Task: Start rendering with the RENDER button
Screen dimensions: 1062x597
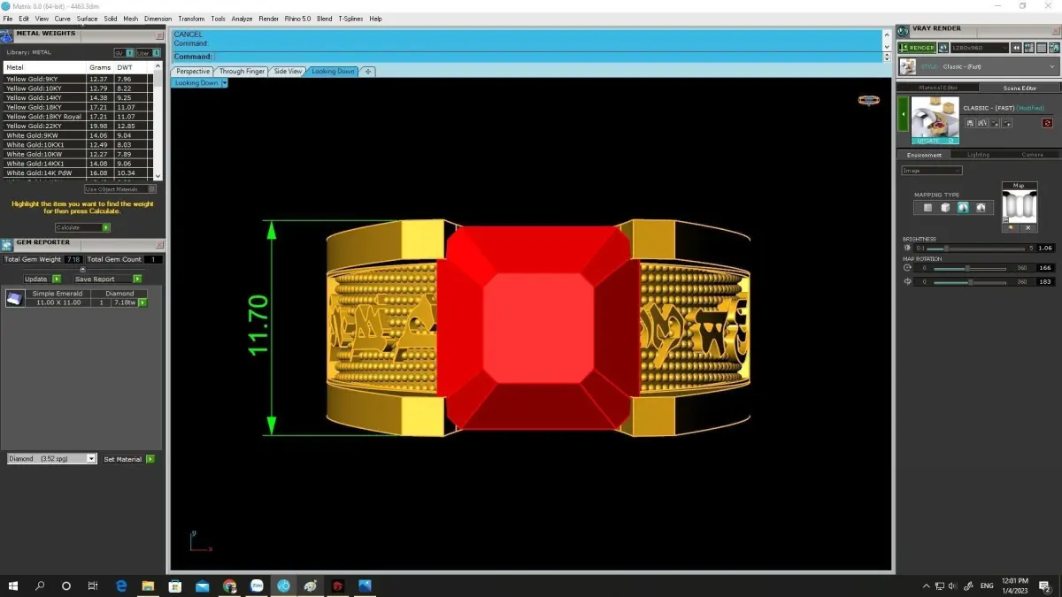Action: pyautogui.click(x=917, y=48)
